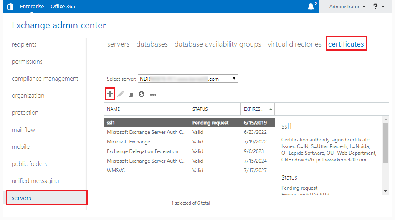Open the servers tab
This screenshot has width=395, height=220.
coord(119,44)
